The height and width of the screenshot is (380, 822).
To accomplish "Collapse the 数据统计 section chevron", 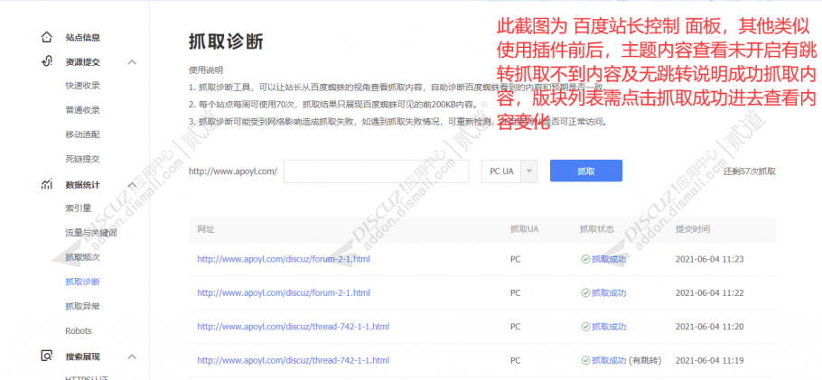I will [132, 184].
